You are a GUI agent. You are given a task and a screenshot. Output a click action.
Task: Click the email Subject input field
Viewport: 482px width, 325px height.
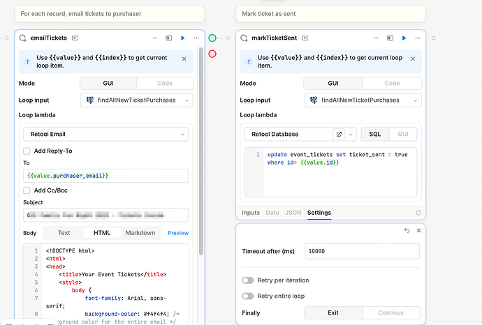coord(105,215)
